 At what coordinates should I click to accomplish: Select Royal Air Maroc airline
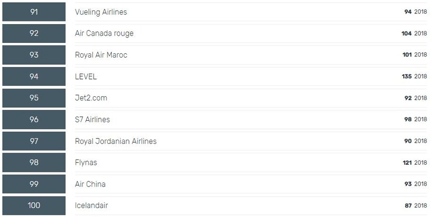pos(101,55)
